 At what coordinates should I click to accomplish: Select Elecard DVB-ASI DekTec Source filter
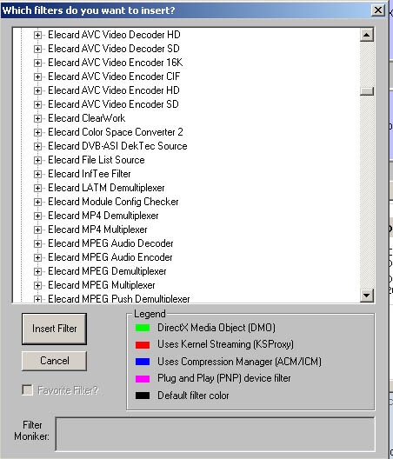tap(117, 146)
